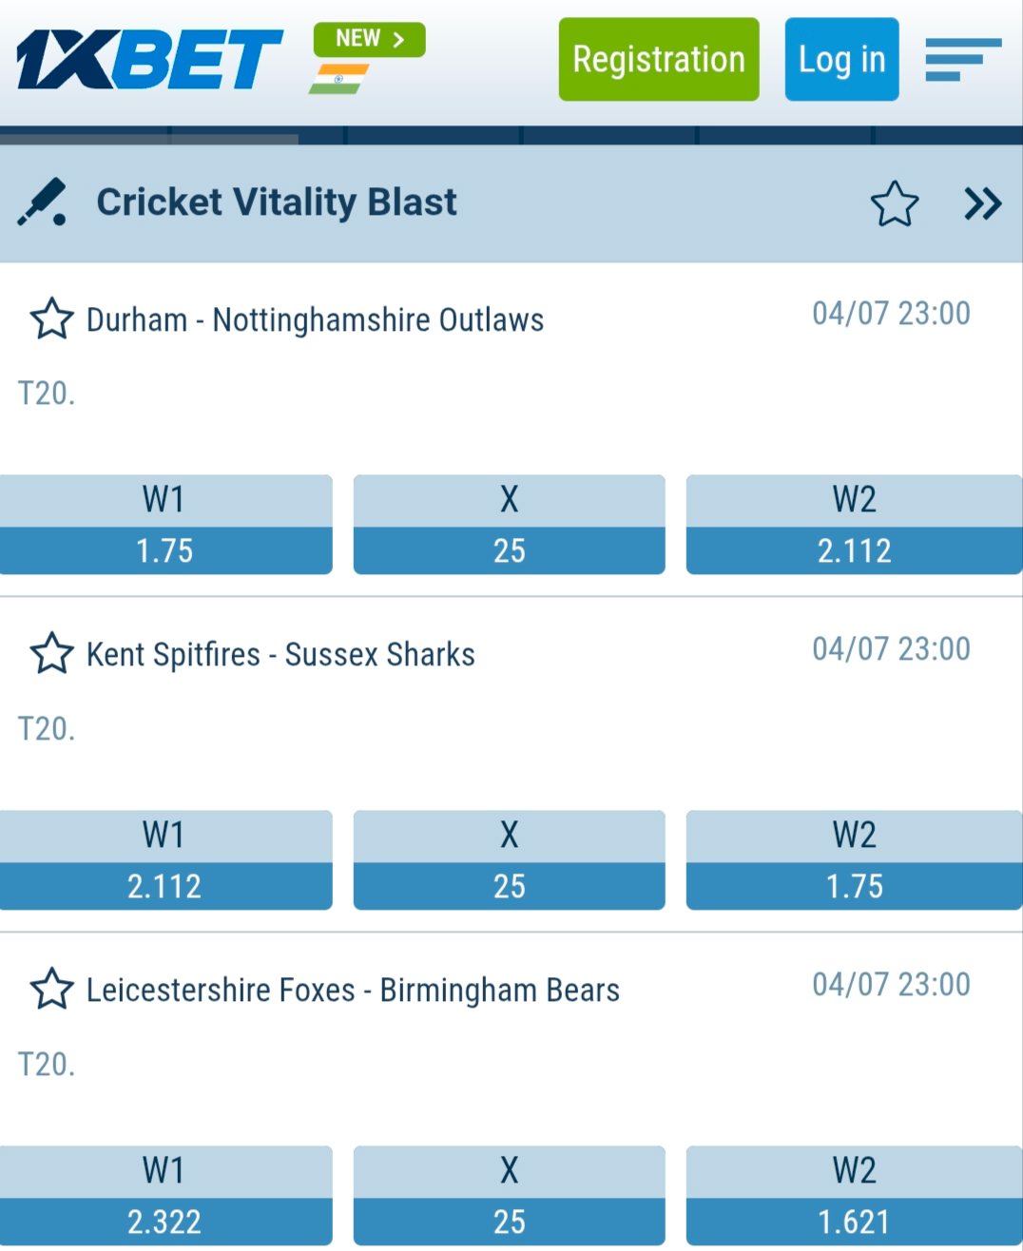This screenshot has width=1023, height=1251.
Task: Open Kent Spitfires - Sussex Sharks match details
Action: [280, 655]
